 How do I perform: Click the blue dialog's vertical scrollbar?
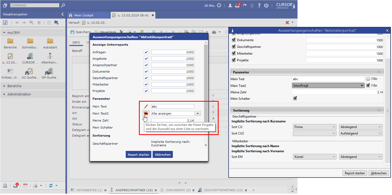pyautogui.click(x=206, y=81)
